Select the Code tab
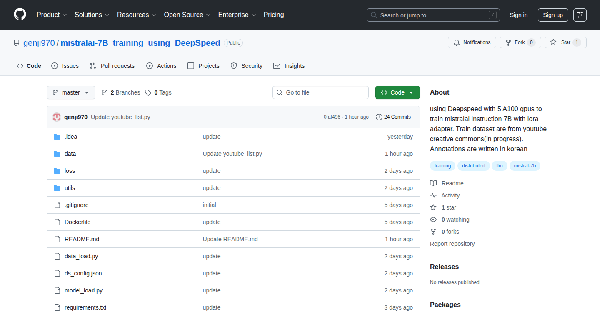Screen dimensions: 600x317 click(29, 66)
